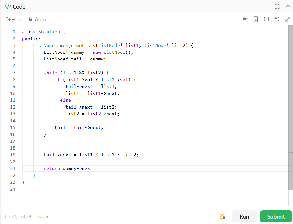Submit the solution

[x=276, y=216]
